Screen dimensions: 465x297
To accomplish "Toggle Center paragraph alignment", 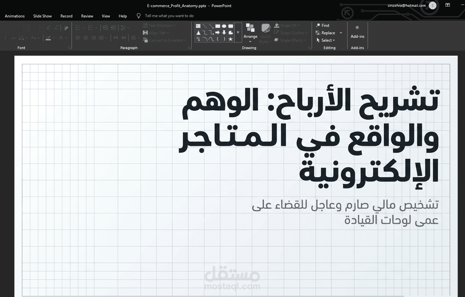I will (x=85, y=38).
